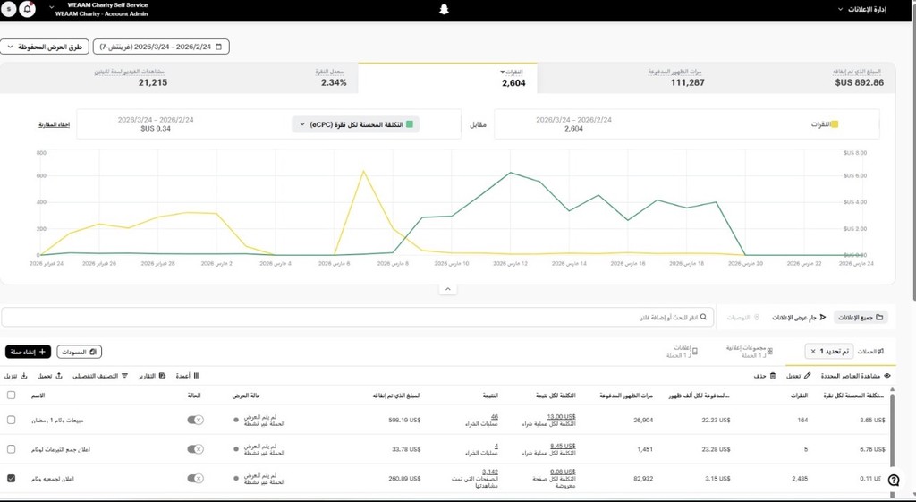
Task: Click the edit (تعديل) pencil icon
Action: pos(808,376)
